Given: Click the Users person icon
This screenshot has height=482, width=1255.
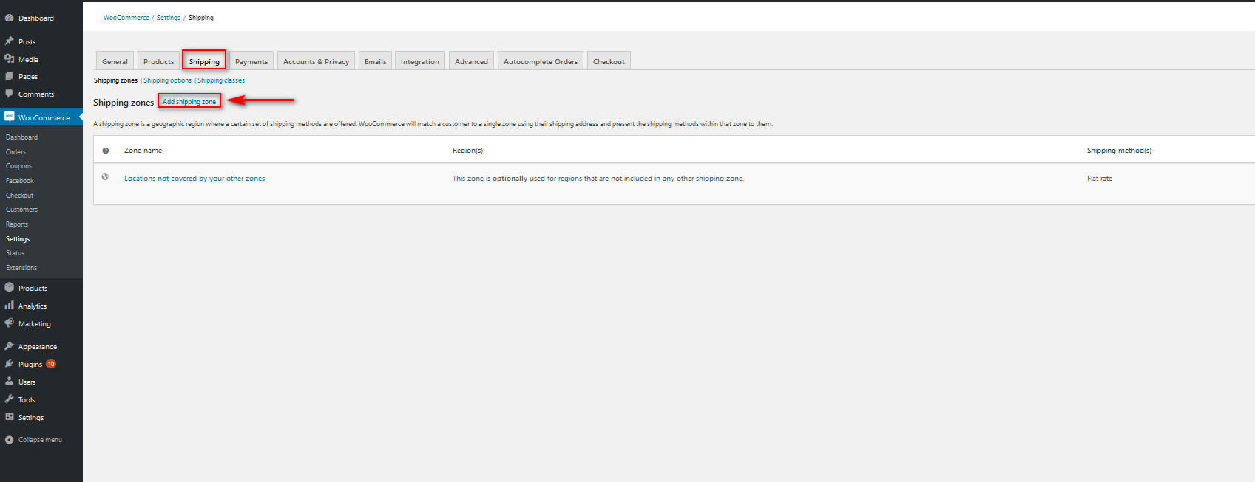Looking at the screenshot, I should coord(10,382).
